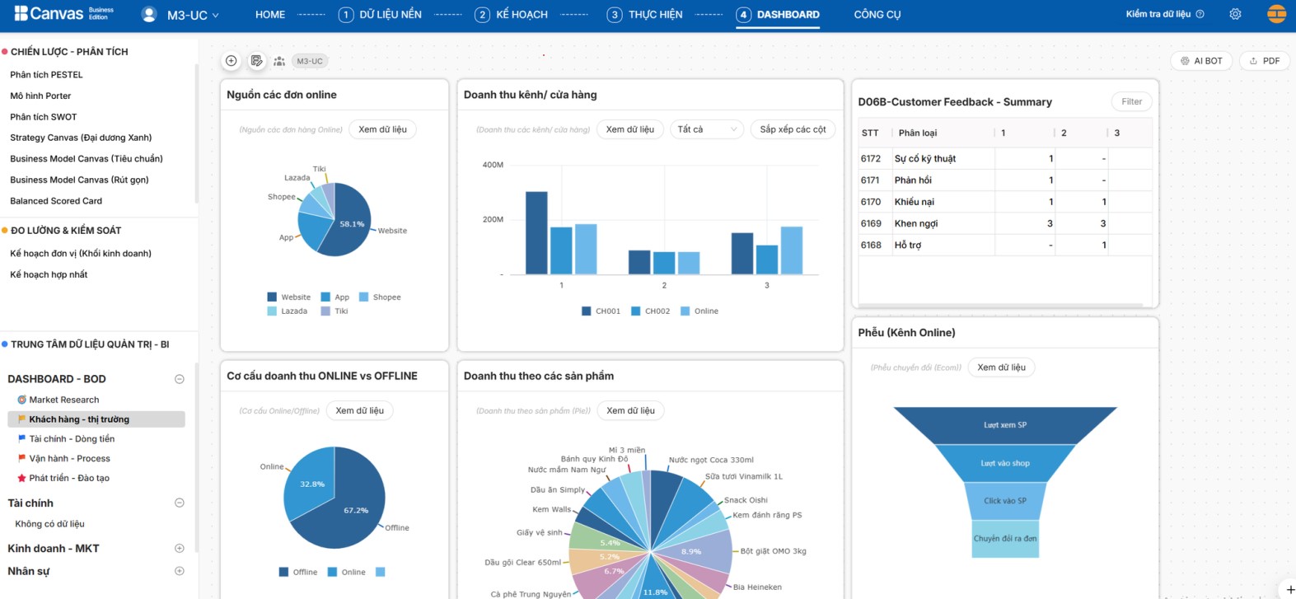Collapse the DASHBOARD - BOD section
This screenshot has height=599, width=1296.
[x=180, y=379]
